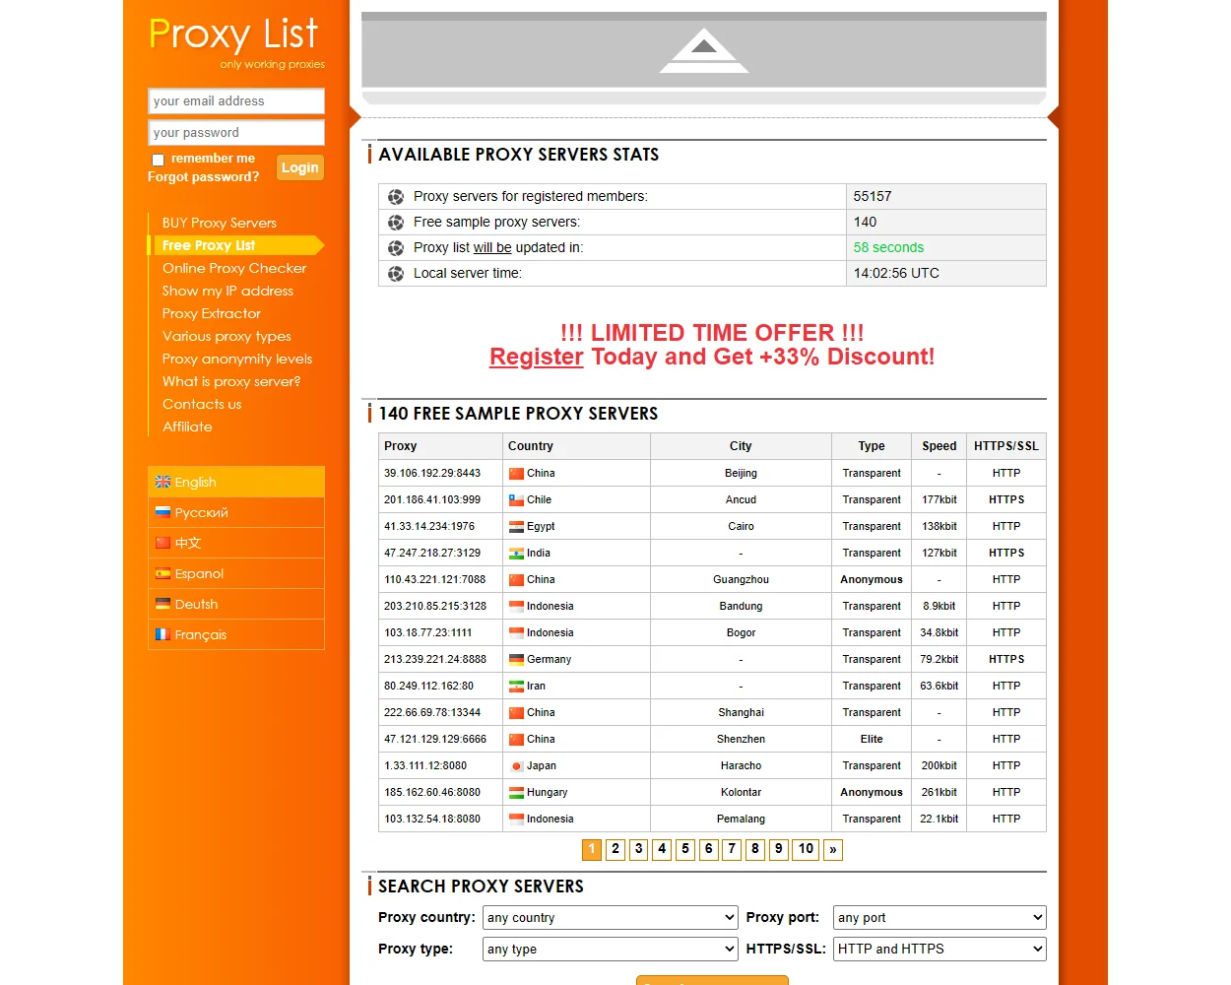Click the Proxy List site logo

click(234, 35)
